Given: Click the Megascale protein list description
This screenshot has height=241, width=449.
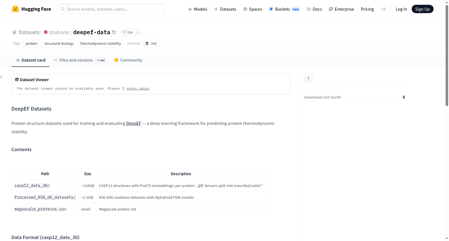Looking at the screenshot, I should point(118,209).
